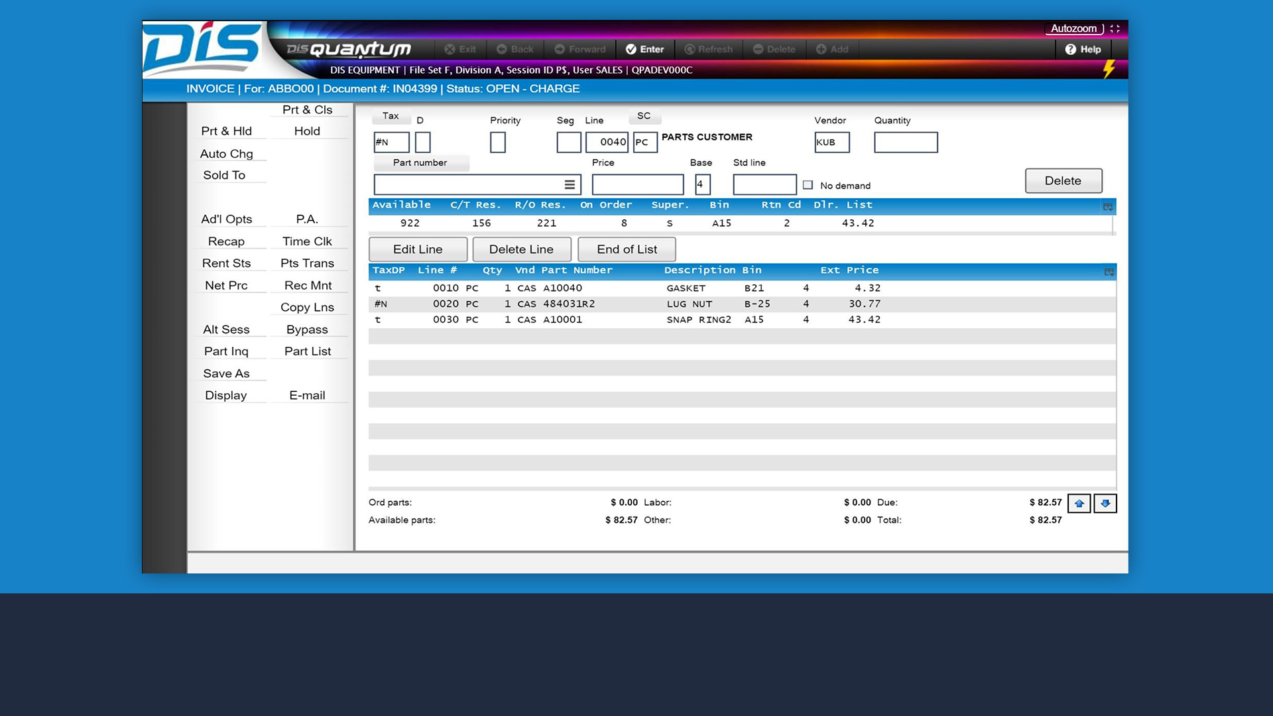Click the Enter checkmark toolbar button
The height and width of the screenshot is (716, 1273).
(x=645, y=49)
